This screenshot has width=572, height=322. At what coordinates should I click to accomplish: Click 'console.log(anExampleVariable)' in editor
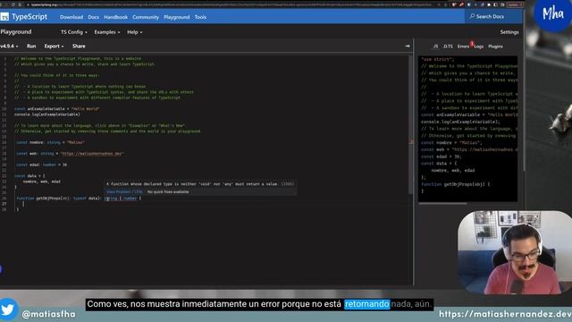coord(47,114)
